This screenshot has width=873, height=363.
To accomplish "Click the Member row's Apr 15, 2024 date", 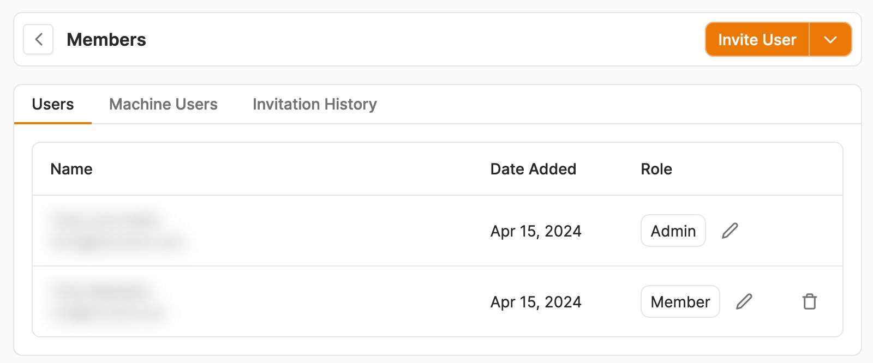I will click(536, 302).
